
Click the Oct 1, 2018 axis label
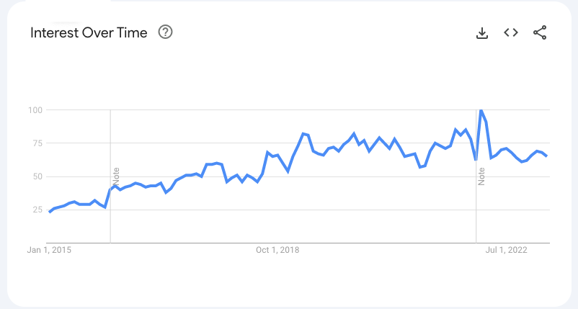coord(277,251)
